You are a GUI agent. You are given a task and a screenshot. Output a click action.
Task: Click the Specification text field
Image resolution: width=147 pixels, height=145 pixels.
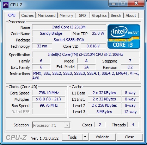pos(86,54)
